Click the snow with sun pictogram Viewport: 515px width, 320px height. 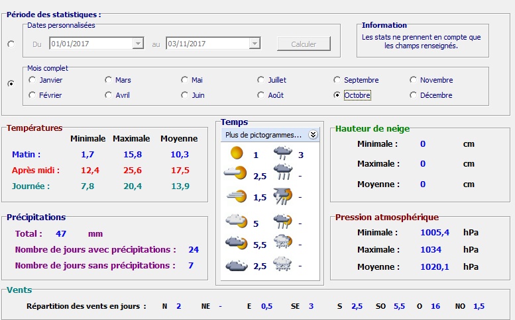click(283, 242)
